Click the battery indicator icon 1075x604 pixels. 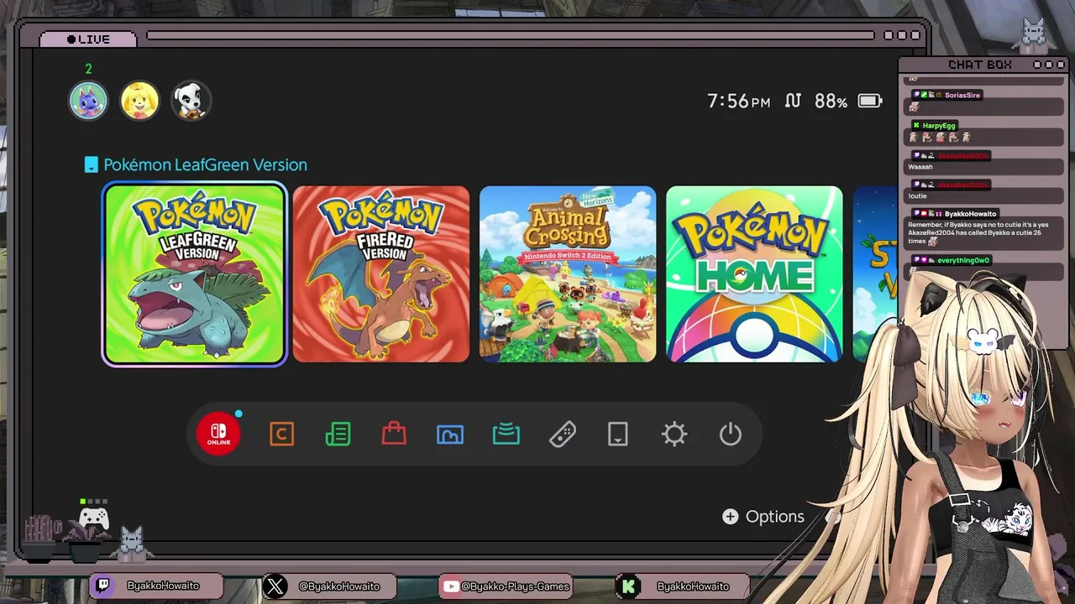(x=869, y=101)
